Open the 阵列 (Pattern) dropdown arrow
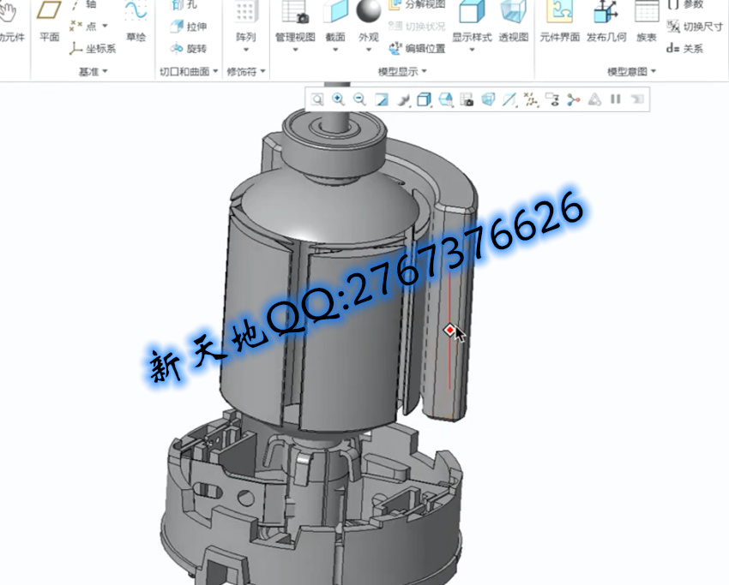The height and width of the screenshot is (585, 729). pos(246,50)
